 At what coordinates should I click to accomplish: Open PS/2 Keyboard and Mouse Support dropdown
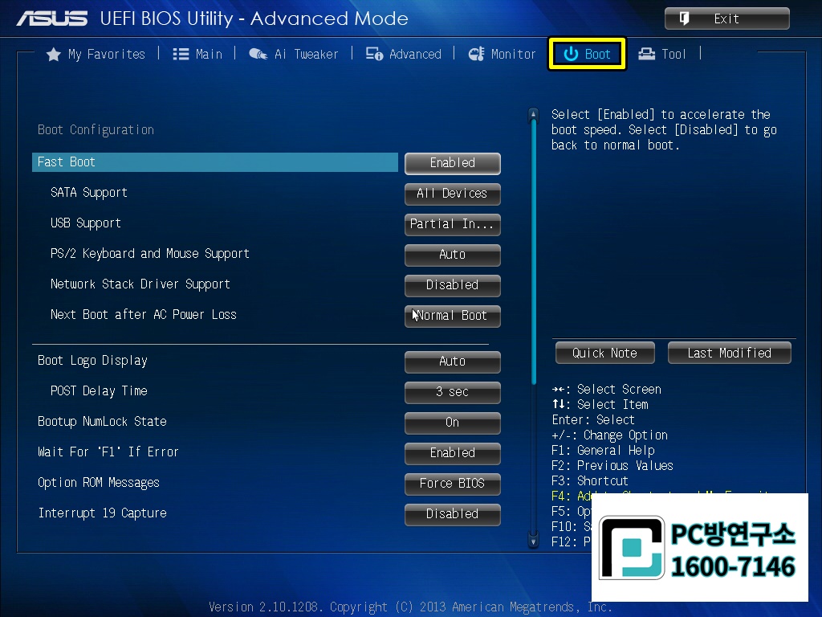point(453,255)
